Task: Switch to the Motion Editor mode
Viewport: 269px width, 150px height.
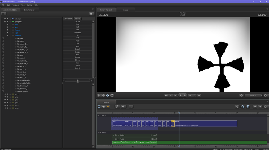Action: pos(104,107)
